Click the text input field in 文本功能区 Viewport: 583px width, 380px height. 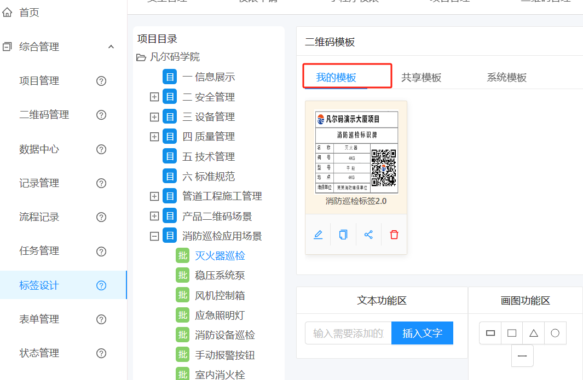pos(347,332)
